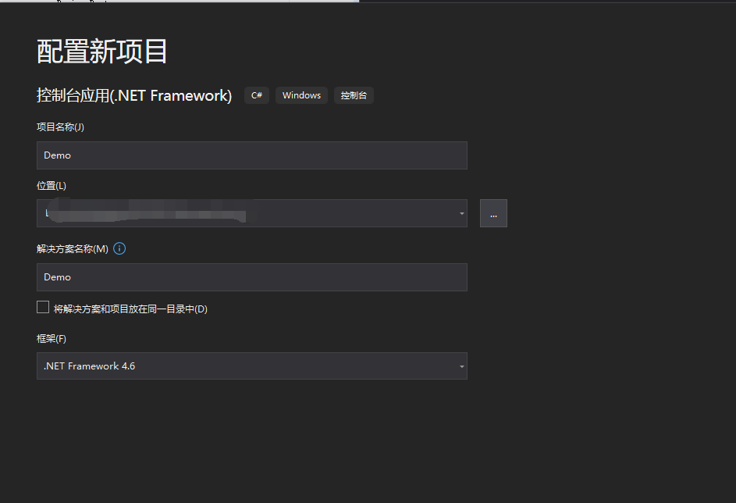
Task: Click the 配置新项目 heading
Action: click(102, 52)
